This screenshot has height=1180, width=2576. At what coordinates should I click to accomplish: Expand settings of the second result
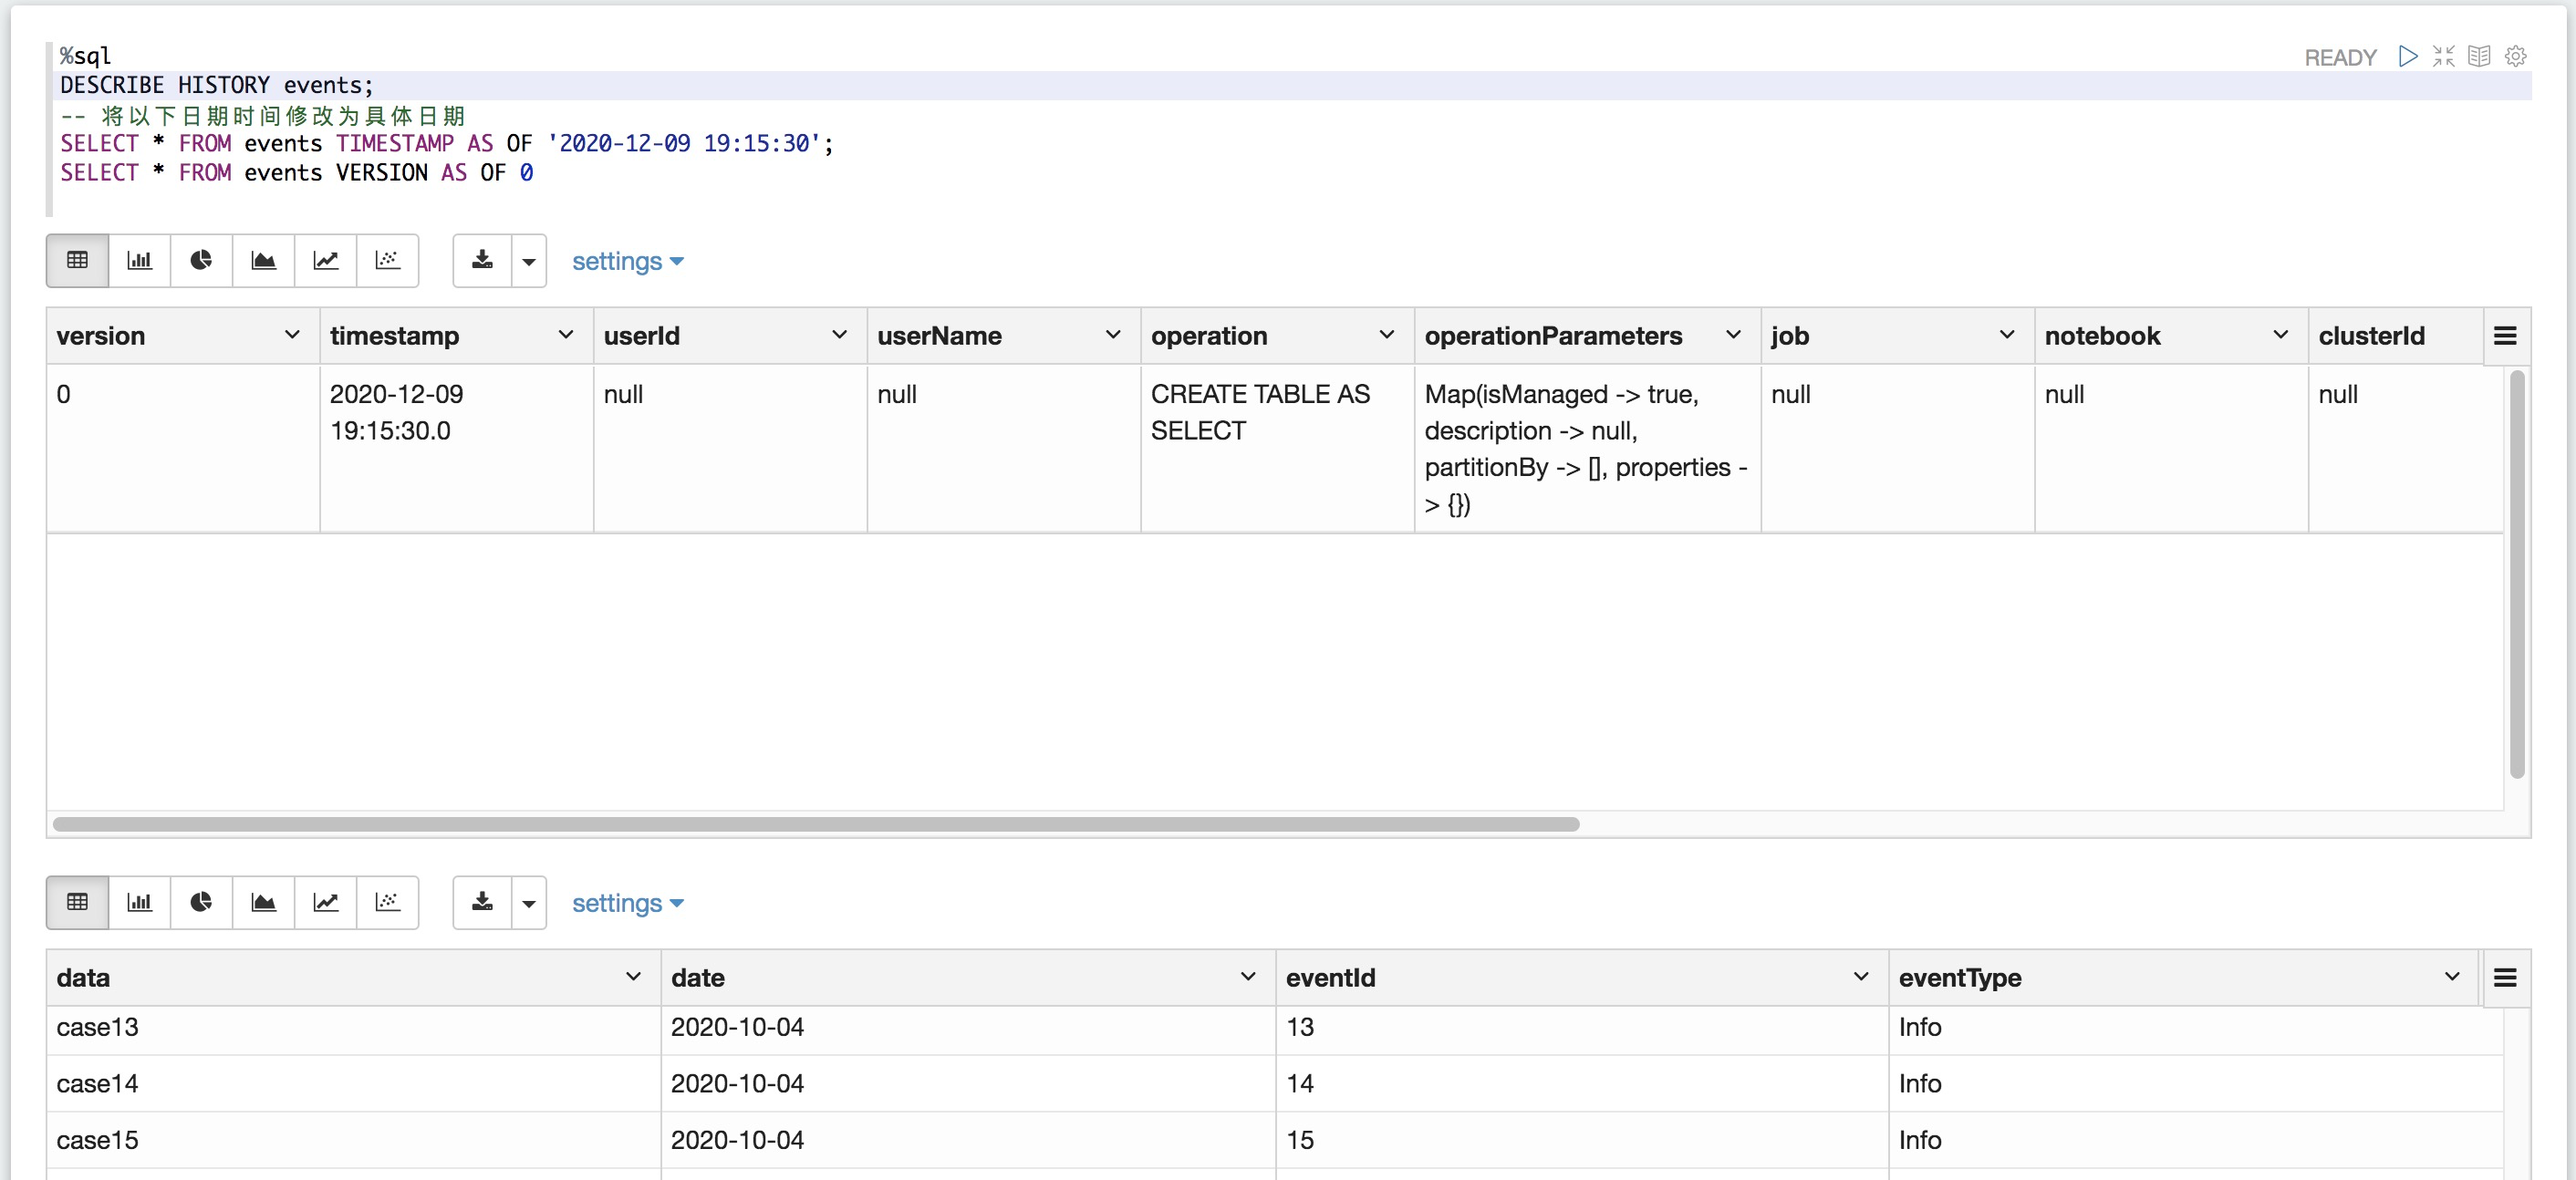tap(627, 903)
